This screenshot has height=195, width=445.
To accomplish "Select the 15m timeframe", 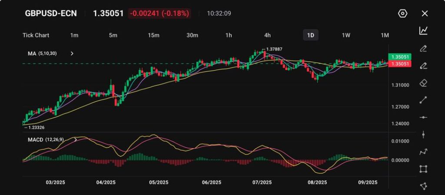I will 153,35.
